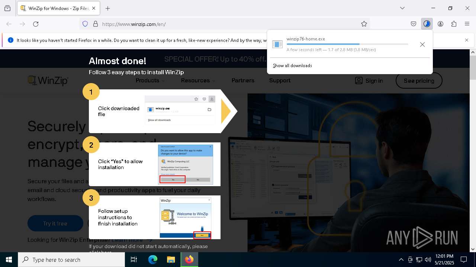The height and width of the screenshot is (267, 476).
Task: Click the taskbar search box
Action: 71,260
